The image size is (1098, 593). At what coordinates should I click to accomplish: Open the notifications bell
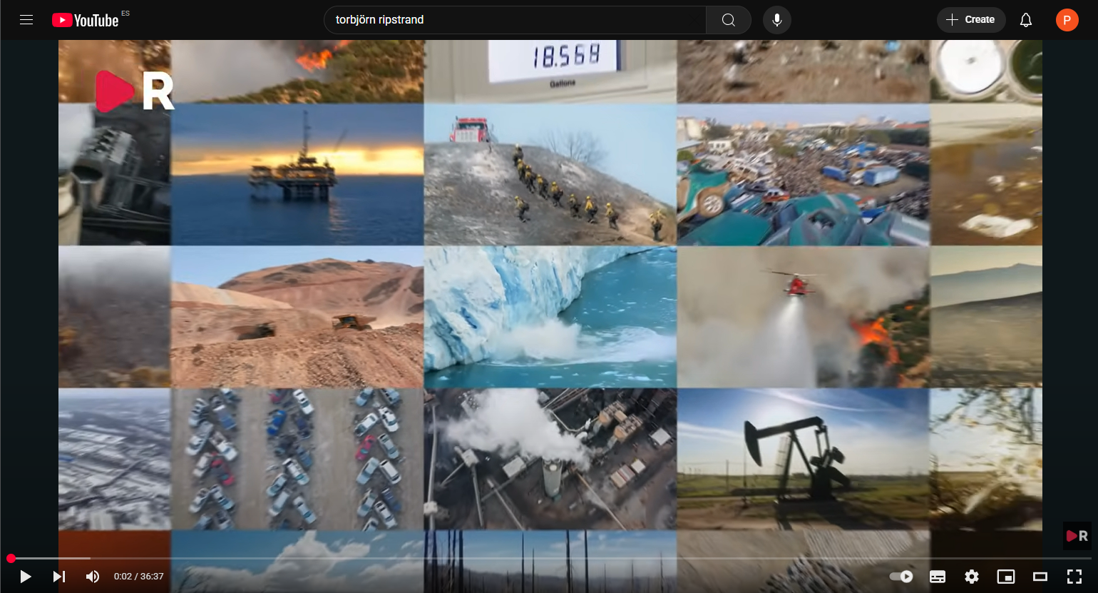(1026, 20)
